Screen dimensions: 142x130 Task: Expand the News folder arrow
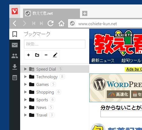[25, 107]
